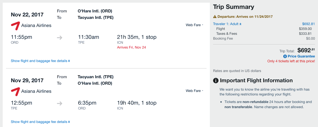Show flight and baggage fee details for Nov 29
318x127 pixels.
(40, 122)
